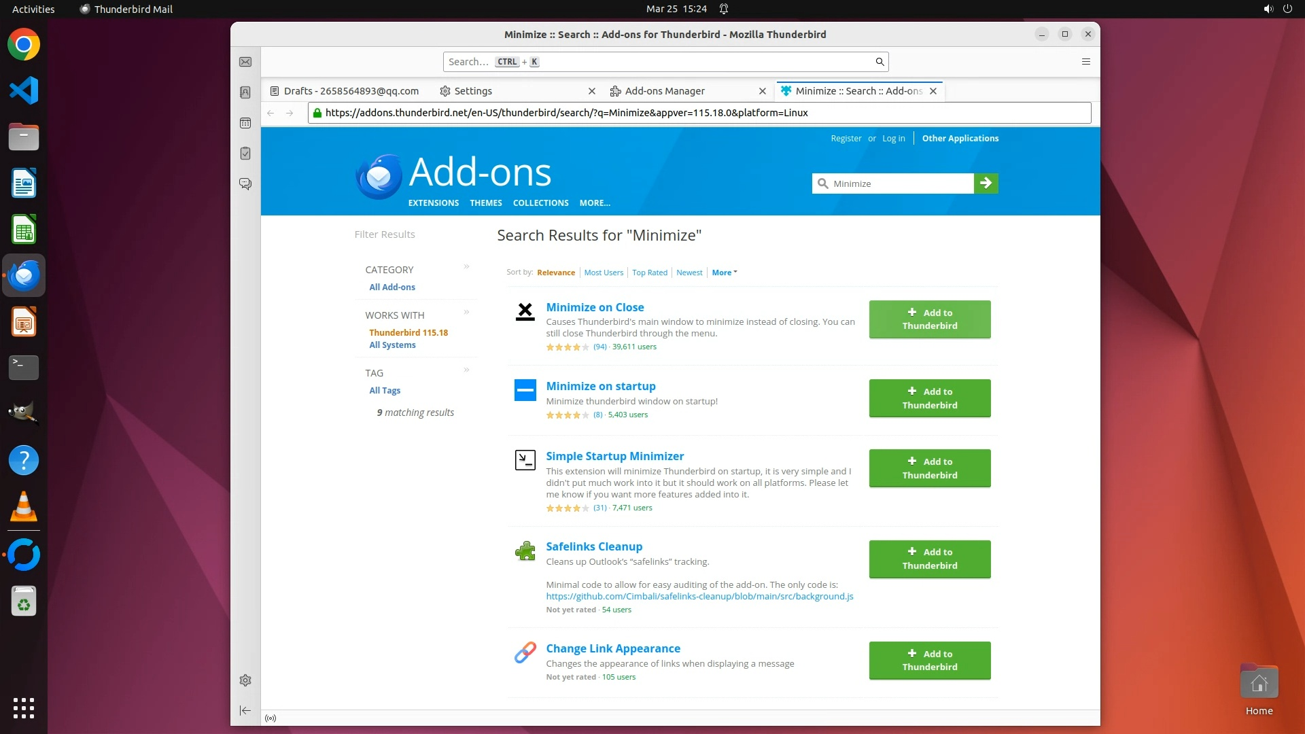Open Settings gear in spaces toolbar
Viewport: 1305px width, 734px height.
click(x=245, y=680)
